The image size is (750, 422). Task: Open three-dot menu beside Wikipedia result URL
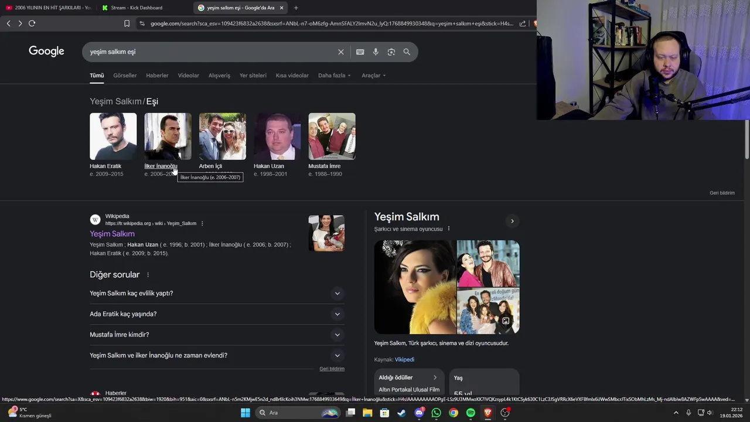coord(202,223)
